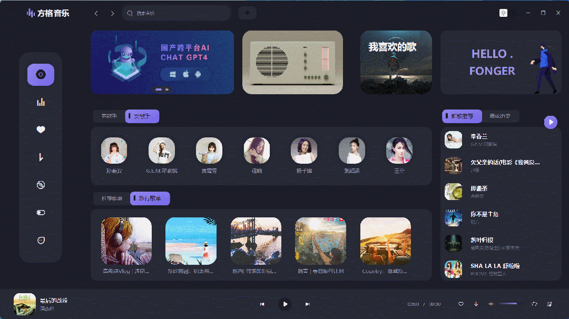Click the purple disc icon in sidebar
Image resolution: width=569 pixels, height=319 pixels.
tap(41, 75)
